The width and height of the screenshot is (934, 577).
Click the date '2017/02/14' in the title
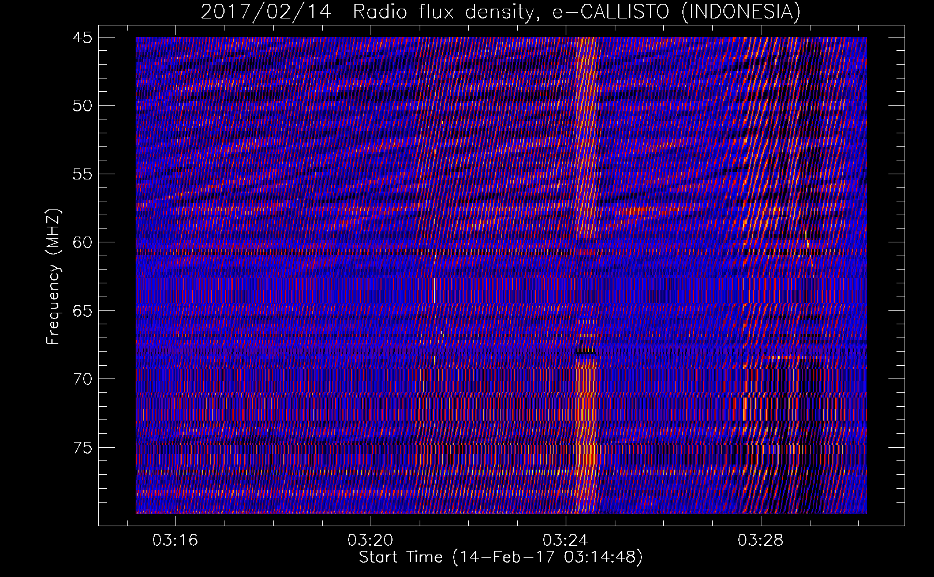pos(266,12)
